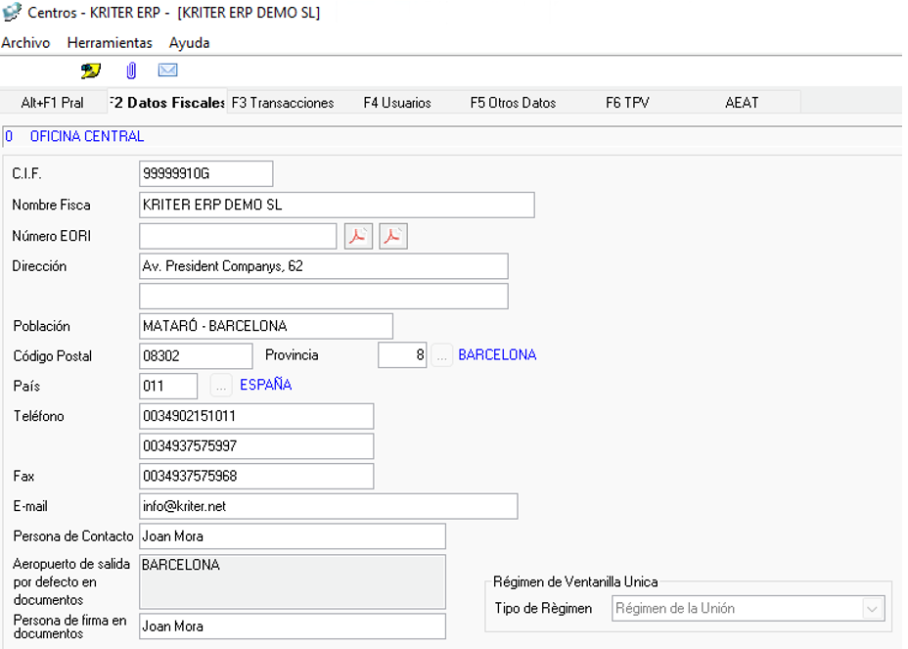908x649 pixels.
Task: Open the Ayuda menu
Action: point(190,43)
